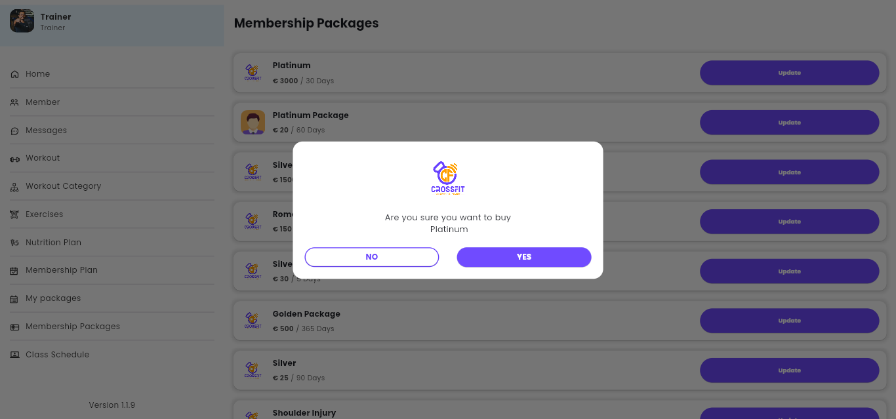Click the CrossFit logo in dialog

pos(448,178)
